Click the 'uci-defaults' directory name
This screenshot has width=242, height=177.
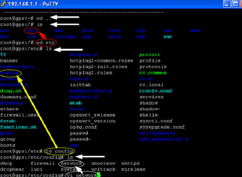pyautogui.click(x=157, y=133)
